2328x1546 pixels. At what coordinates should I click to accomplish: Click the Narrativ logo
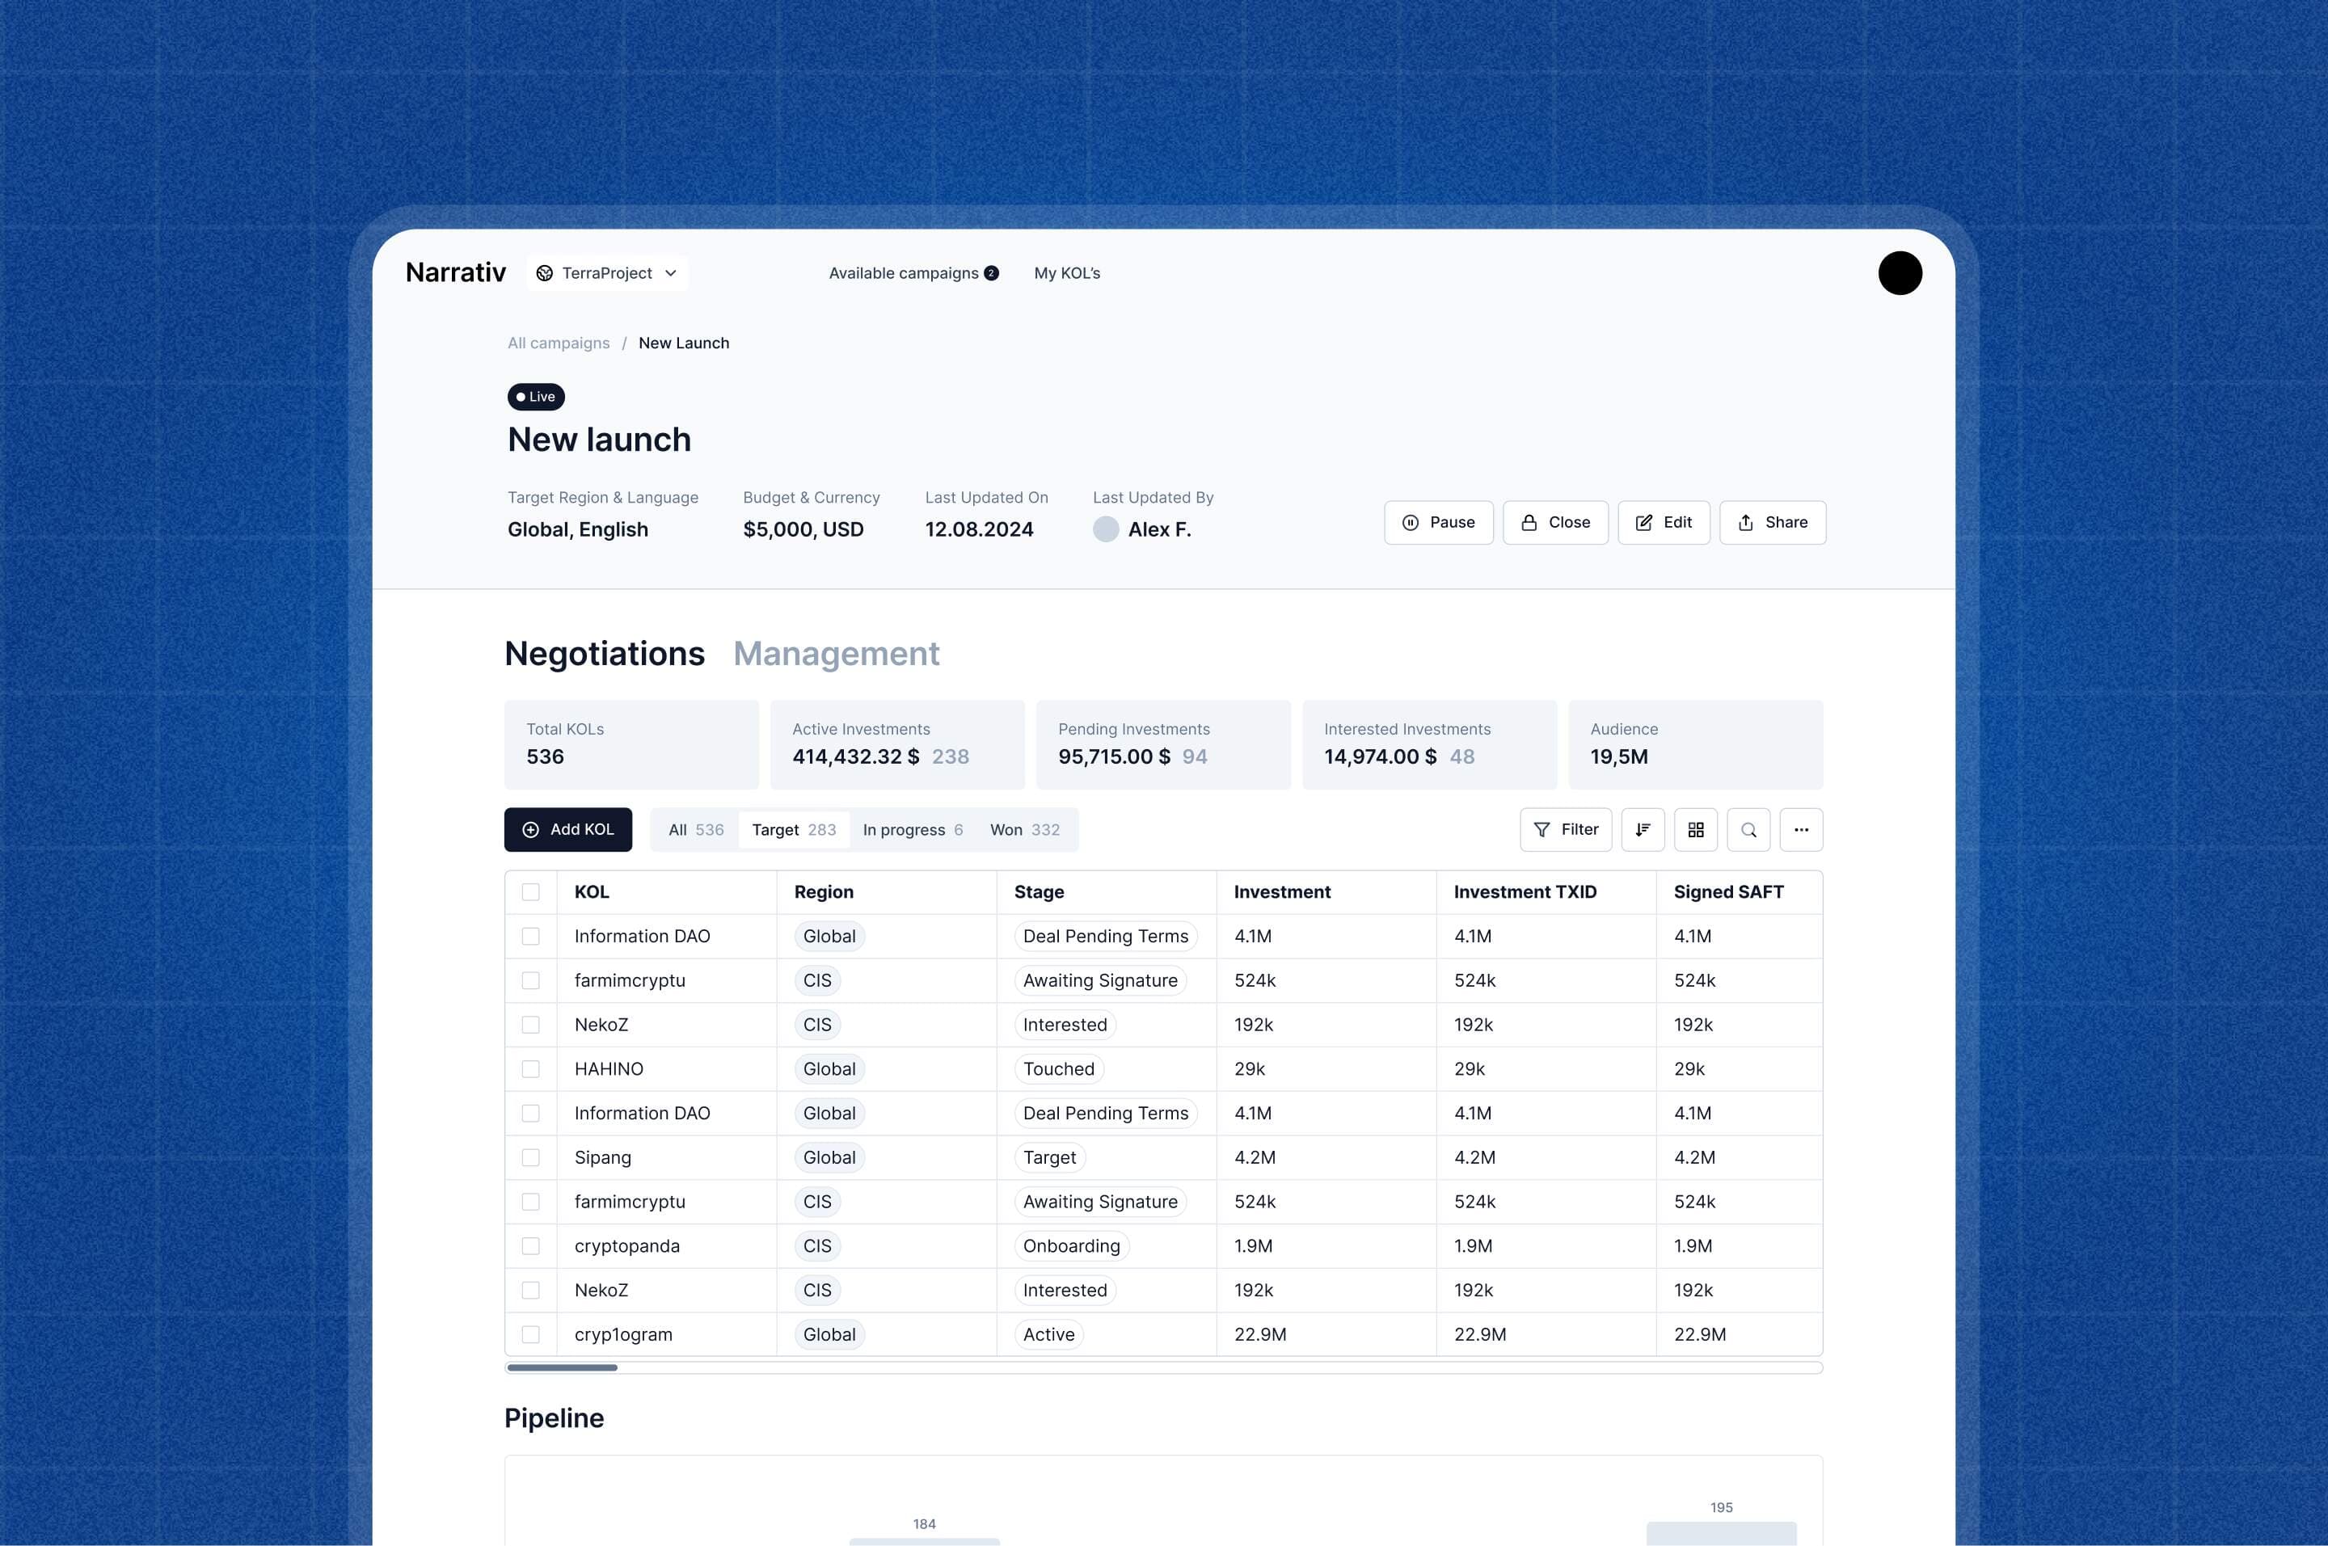point(456,272)
